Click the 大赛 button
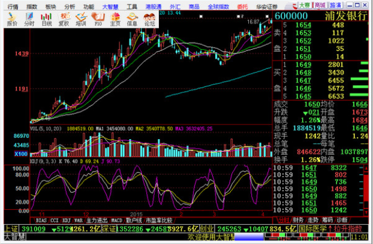373x244 pixels. 305,5
